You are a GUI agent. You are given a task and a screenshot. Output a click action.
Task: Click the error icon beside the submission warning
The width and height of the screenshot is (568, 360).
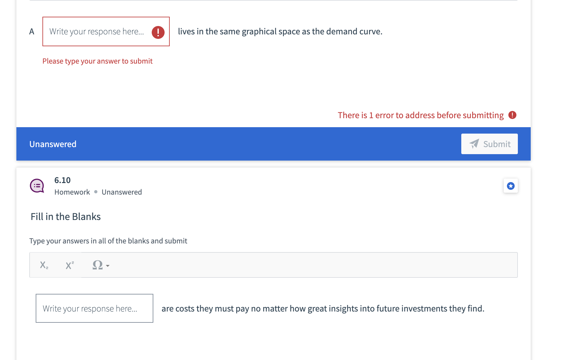click(x=512, y=115)
